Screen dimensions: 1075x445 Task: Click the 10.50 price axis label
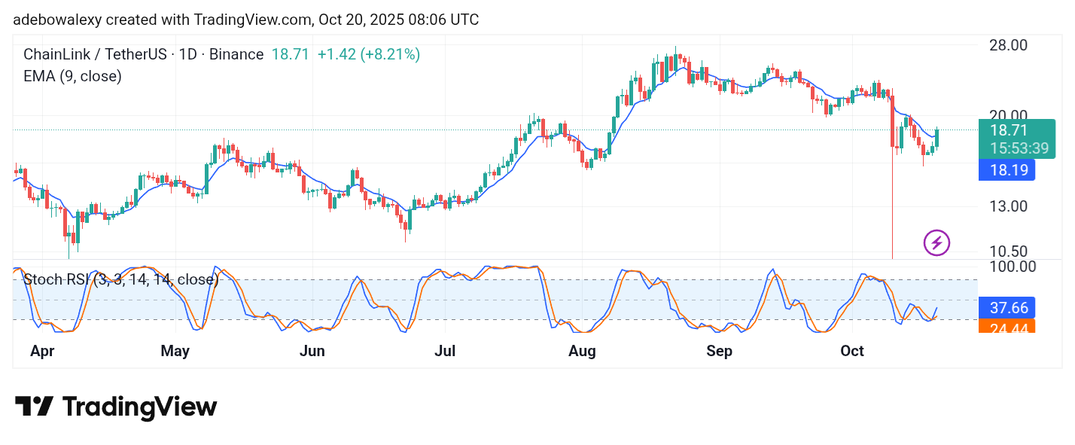1008,251
